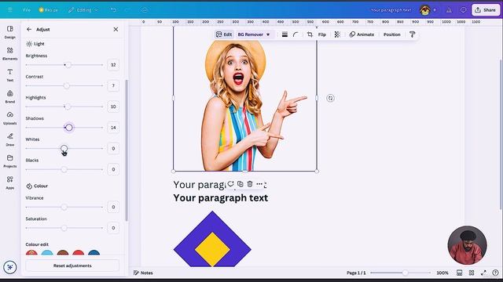This screenshot has width=503, height=282.
Task: Open the Draw sidebar tab
Action: coord(10,139)
